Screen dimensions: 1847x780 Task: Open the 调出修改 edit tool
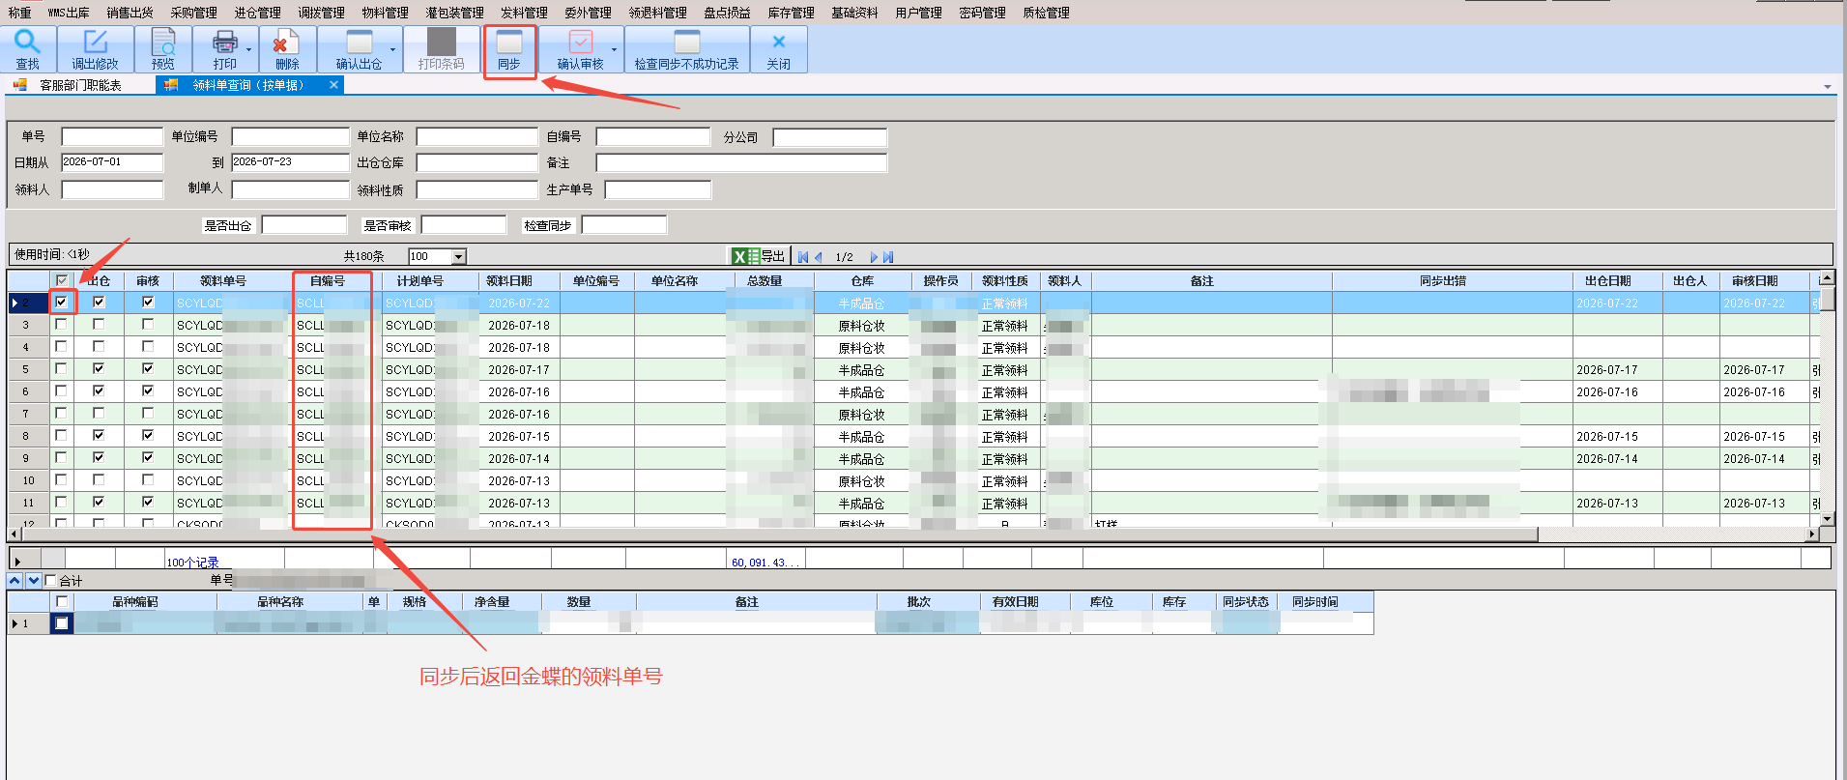[x=95, y=48]
